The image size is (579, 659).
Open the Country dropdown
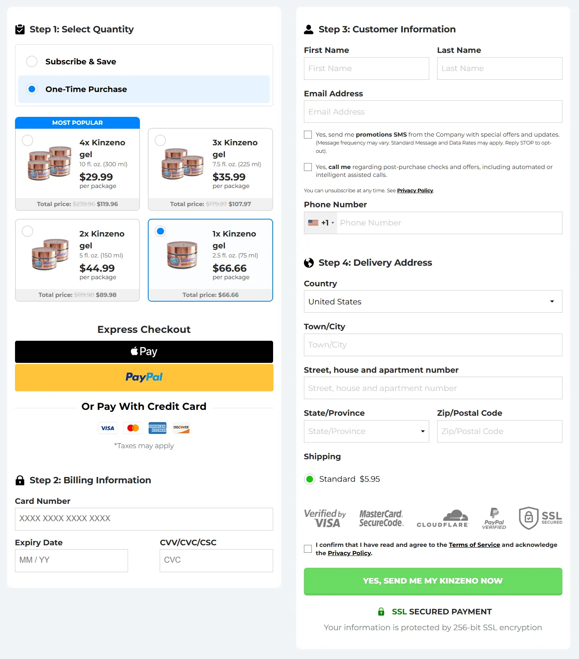(x=433, y=302)
